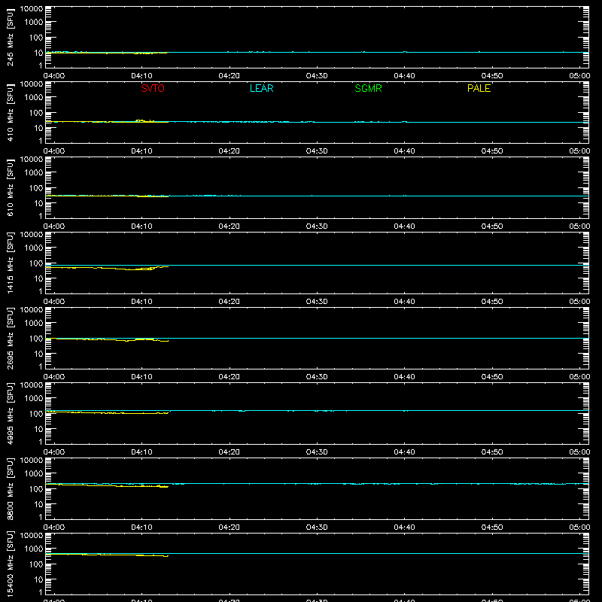Click 04:20 tick label under 1415 MHz plot
Viewport: 602px width, 602px height.
tap(230, 302)
